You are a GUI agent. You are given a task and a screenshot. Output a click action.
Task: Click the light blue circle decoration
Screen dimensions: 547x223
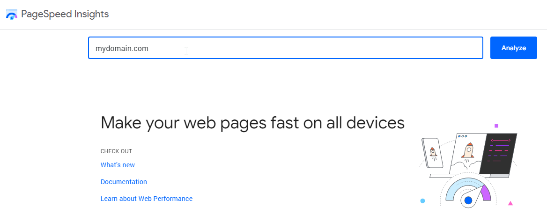pyautogui.click(x=422, y=201)
